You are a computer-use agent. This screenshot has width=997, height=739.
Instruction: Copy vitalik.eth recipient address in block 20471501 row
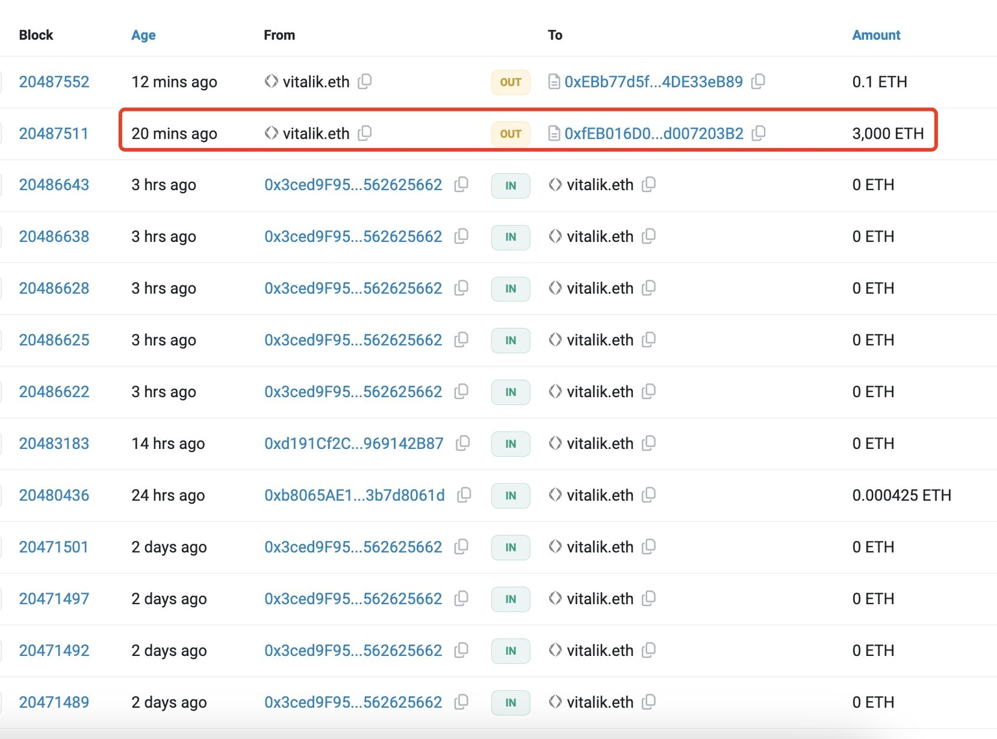(648, 546)
